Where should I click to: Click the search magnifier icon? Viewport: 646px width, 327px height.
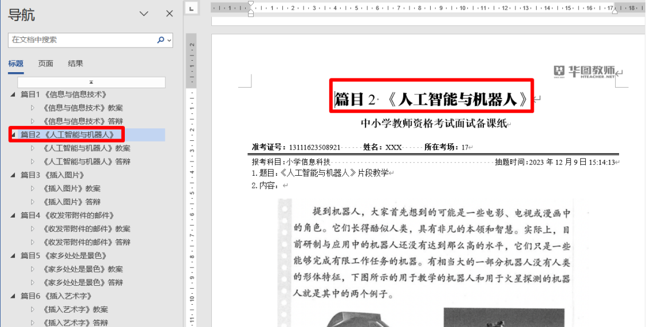point(160,40)
